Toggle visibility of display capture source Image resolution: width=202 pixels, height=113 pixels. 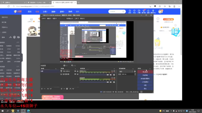75,74
